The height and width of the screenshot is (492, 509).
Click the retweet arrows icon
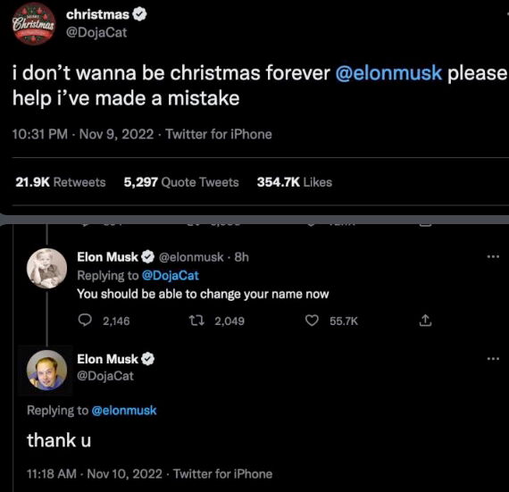(x=196, y=321)
